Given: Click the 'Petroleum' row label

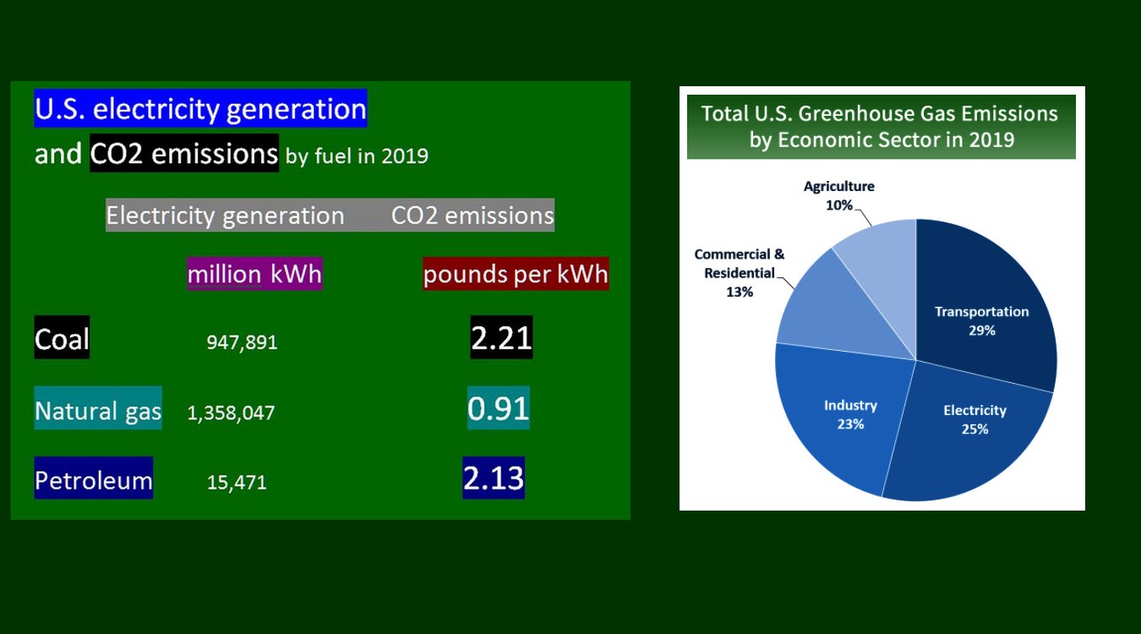Looking at the screenshot, I should [x=94, y=478].
